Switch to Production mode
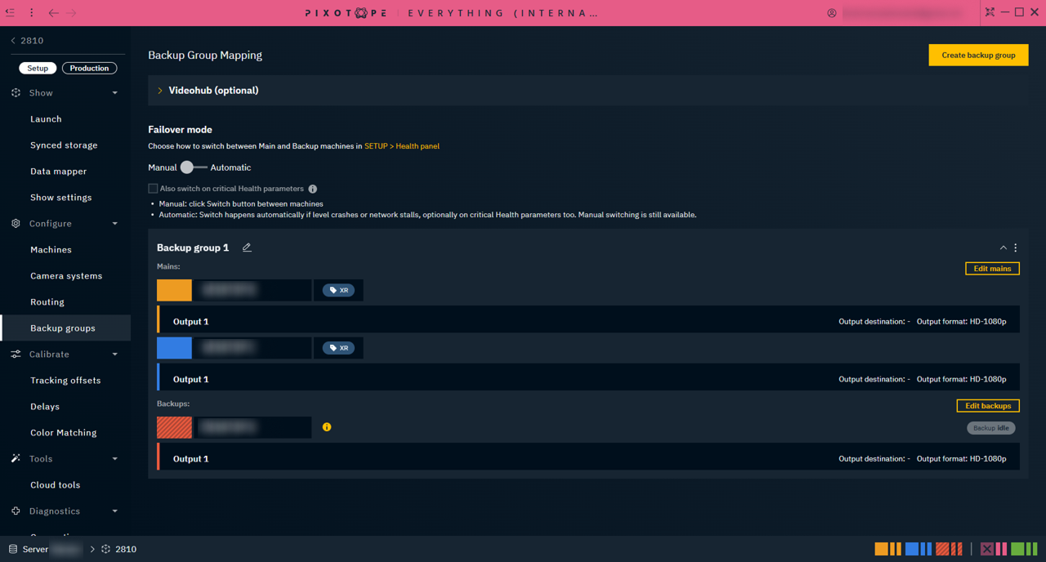 (89, 69)
